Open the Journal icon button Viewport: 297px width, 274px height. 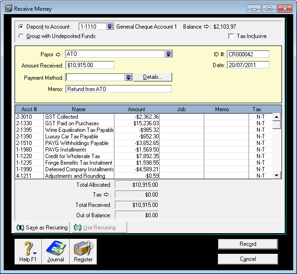[x=56, y=251]
